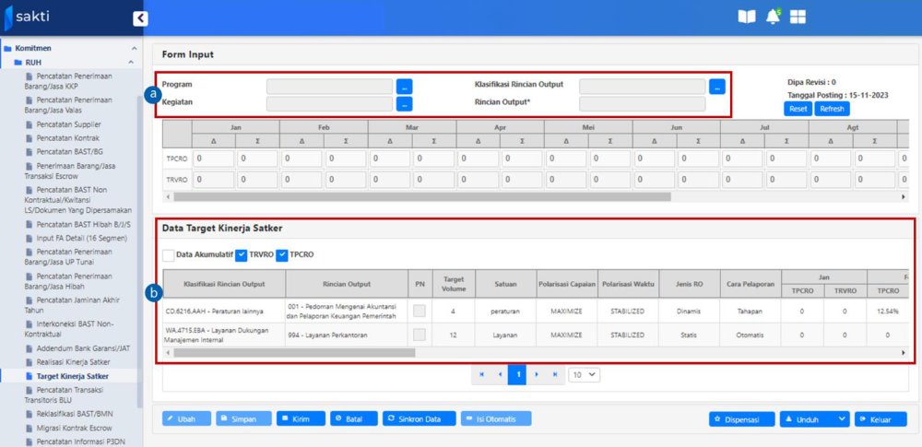Click the Kegiatan browse ellipsis button
The width and height of the screenshot is (922, 447).
(x=404, y=104)
